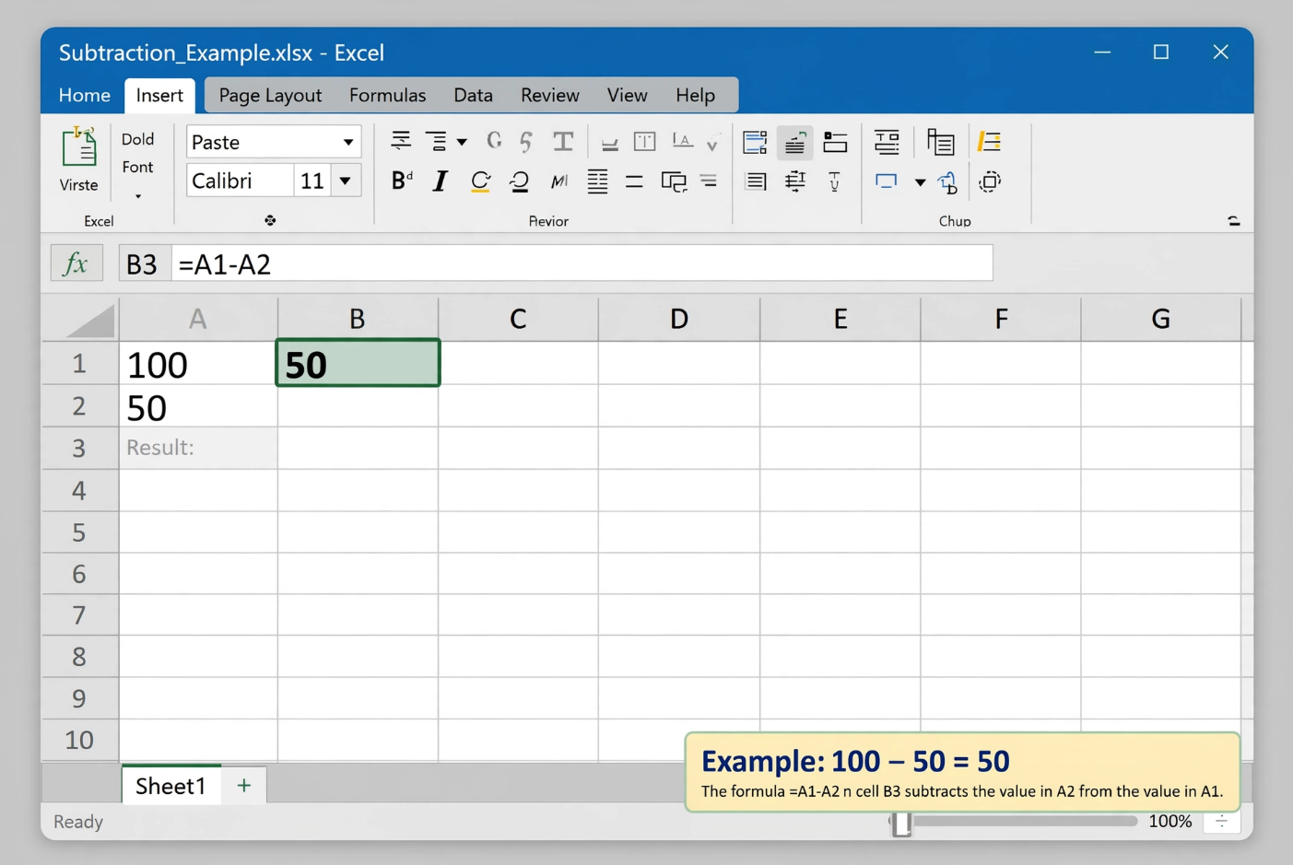This screenshot has width=1293, height=865.
Task: Toggle Italic formatting
Action: pos(441,181)
